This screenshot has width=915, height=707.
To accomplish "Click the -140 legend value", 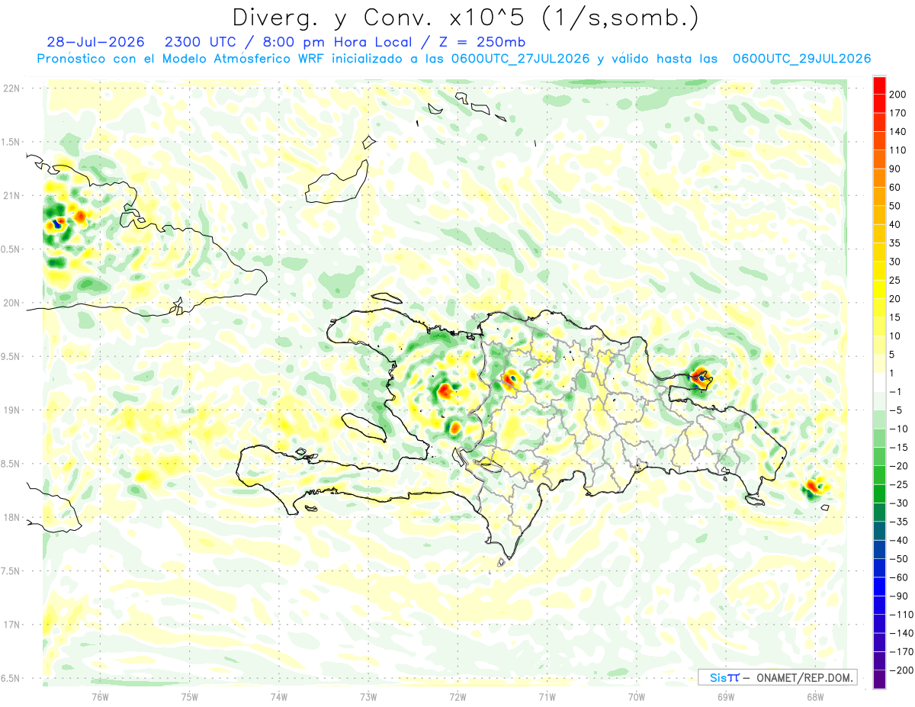I will (900, 634).
